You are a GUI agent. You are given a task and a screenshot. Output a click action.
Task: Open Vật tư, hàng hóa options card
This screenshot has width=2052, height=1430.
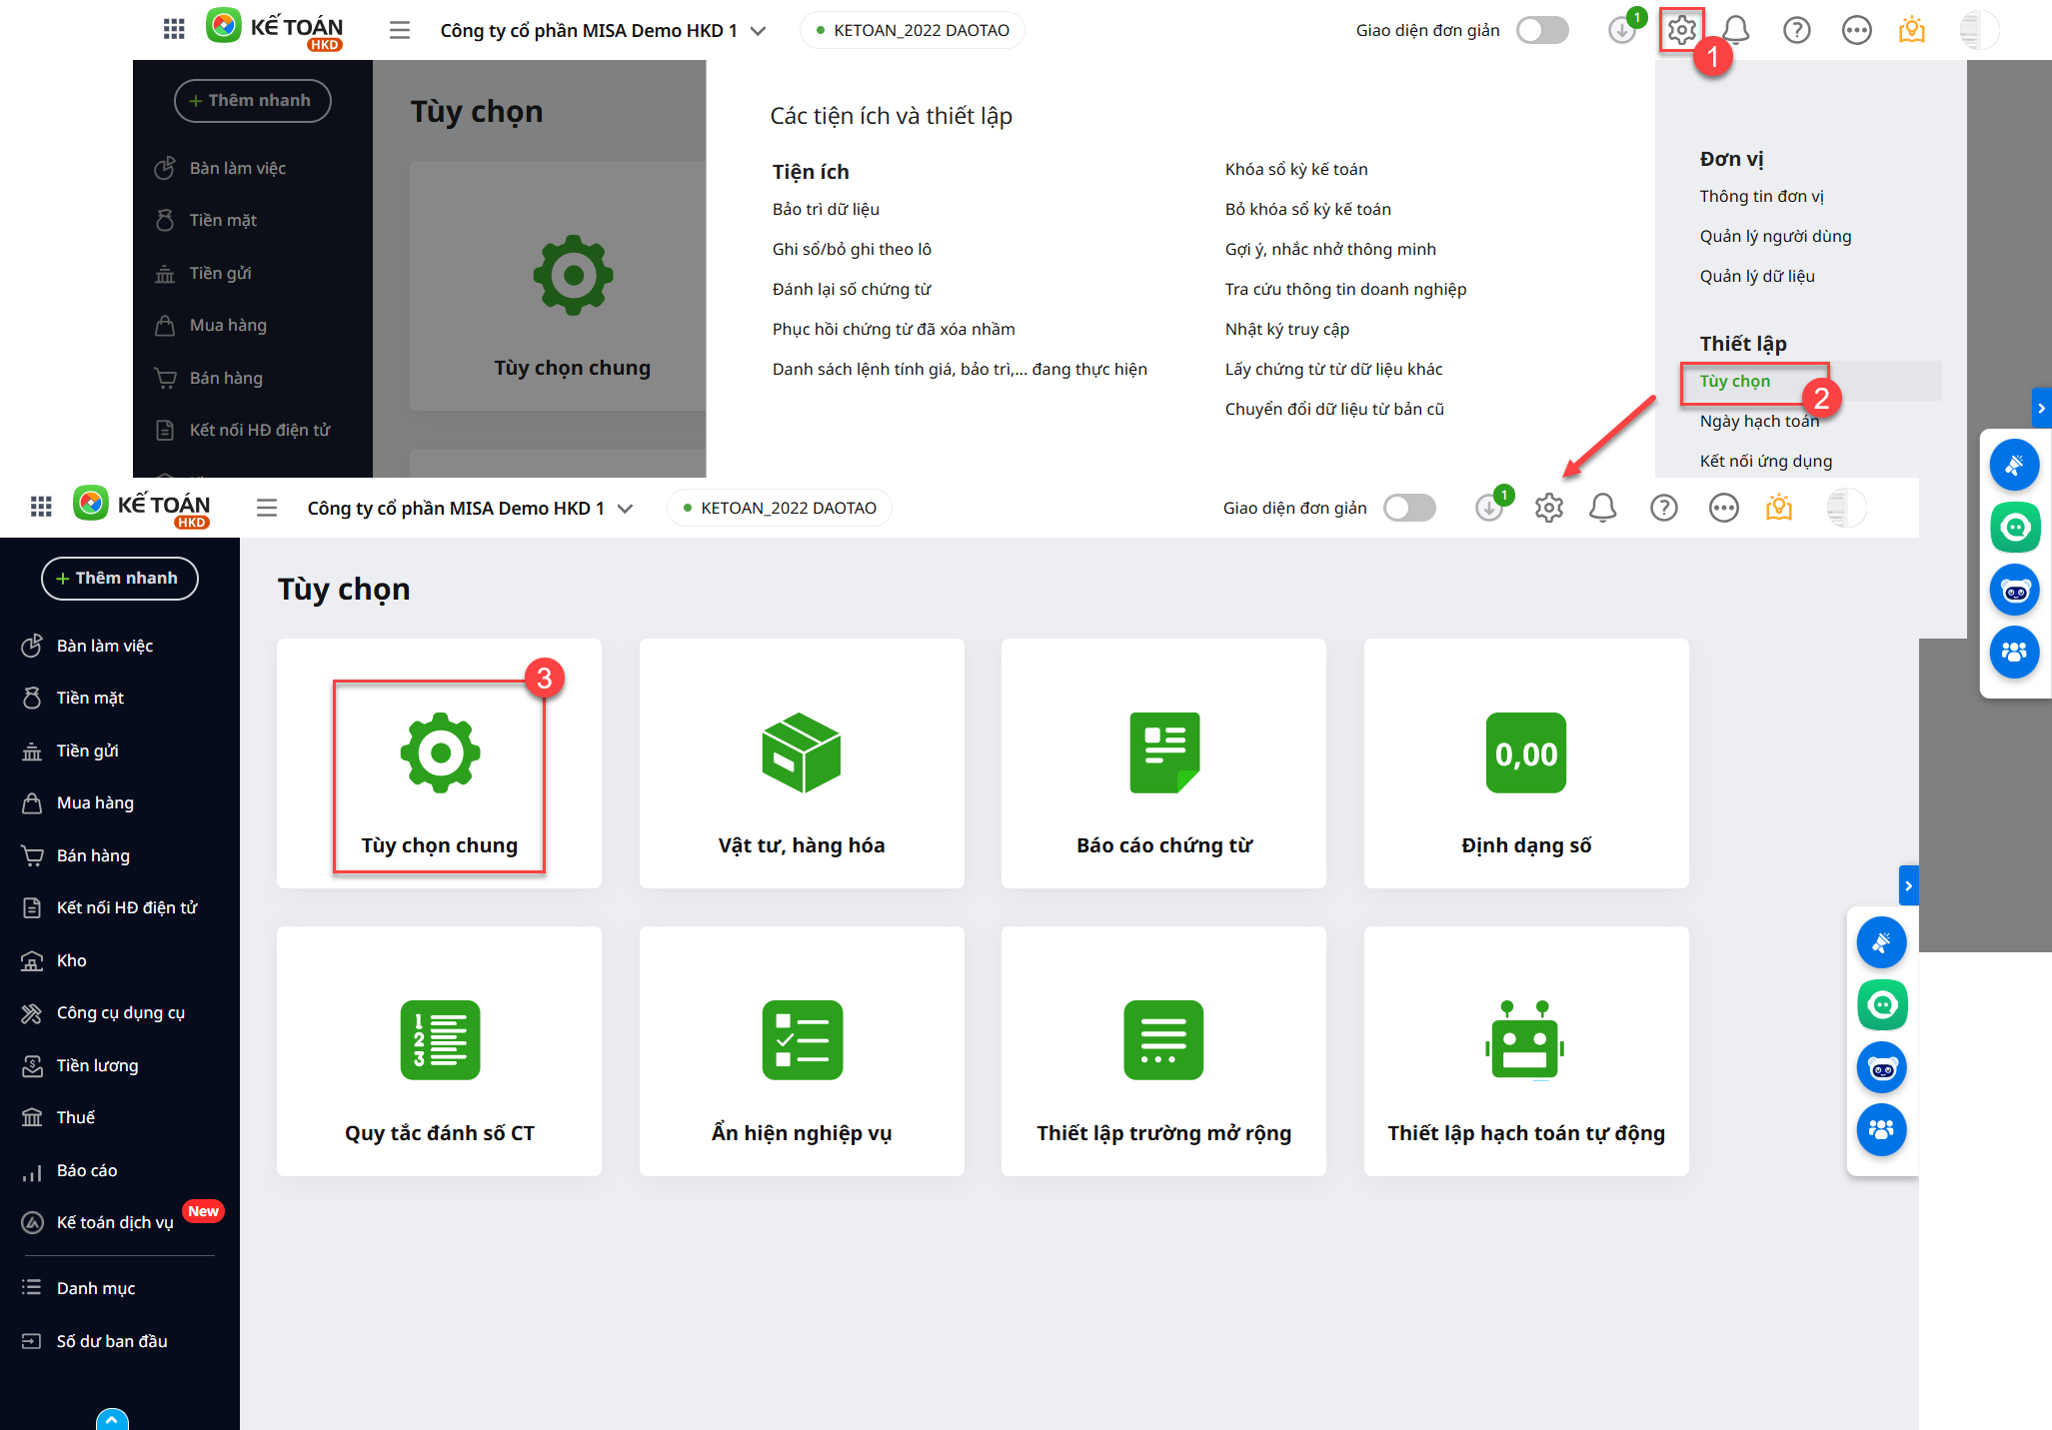point(802,763)
